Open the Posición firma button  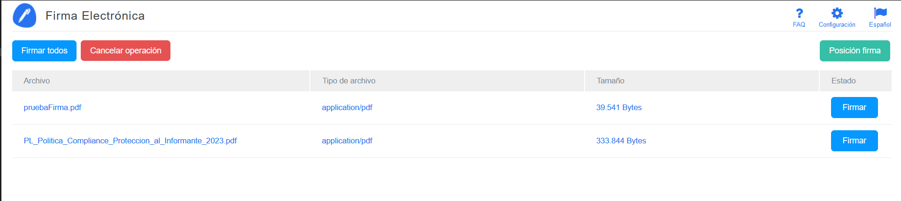(x=855, y=51)
